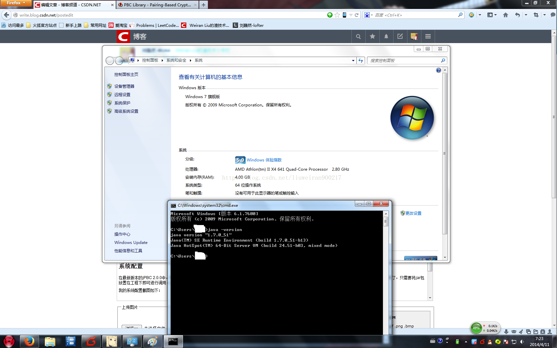Click the mobile phone icon in URL bar
The width and height of the screenshot is (557, 348).
click(344, 15)
